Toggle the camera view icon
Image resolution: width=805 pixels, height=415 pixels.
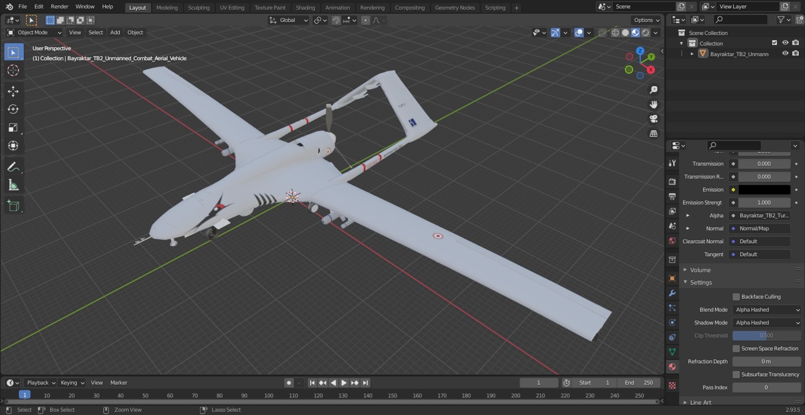[x=653, y=119]
